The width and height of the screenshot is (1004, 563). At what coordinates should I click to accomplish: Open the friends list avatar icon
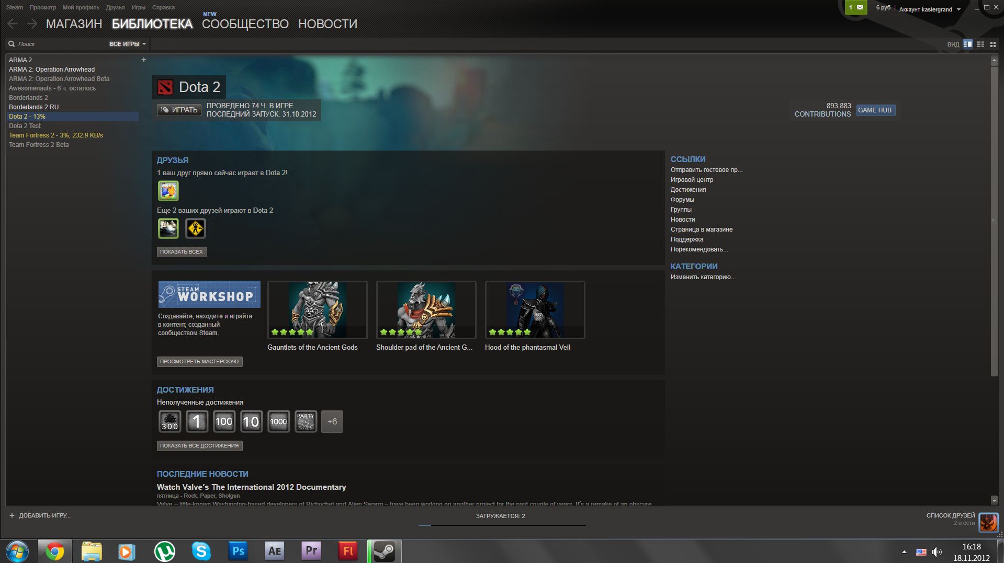tap(988, 522)
